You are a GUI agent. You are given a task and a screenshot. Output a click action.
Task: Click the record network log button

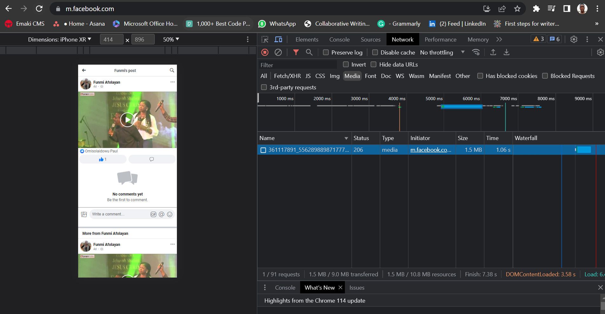point(265,52)
